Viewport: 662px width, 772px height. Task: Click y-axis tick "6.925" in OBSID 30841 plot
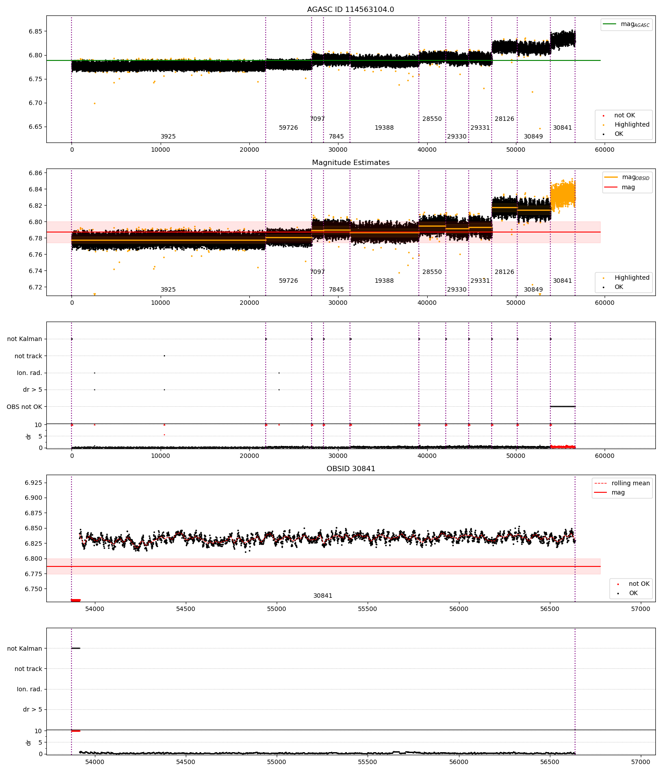point(34,483)
